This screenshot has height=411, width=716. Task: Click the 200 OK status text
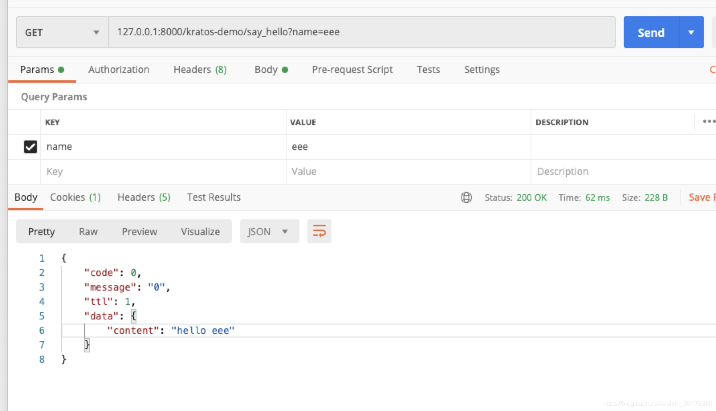pyautogui.click(x=531, y=197)
